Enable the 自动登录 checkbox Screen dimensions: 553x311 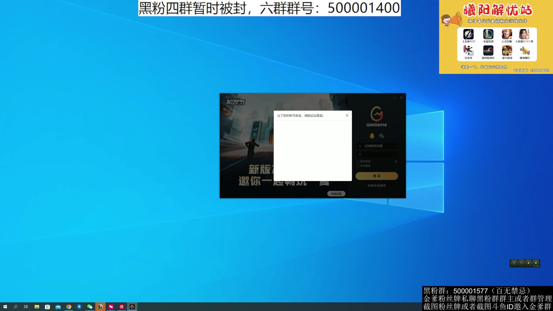[358, 166]
